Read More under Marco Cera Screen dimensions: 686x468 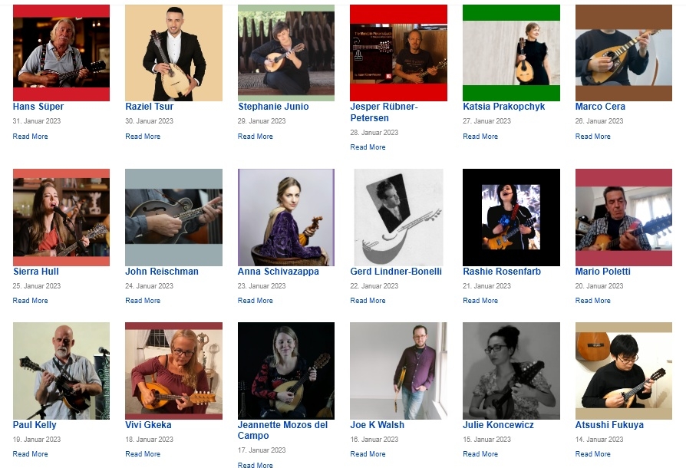(593, 137)
